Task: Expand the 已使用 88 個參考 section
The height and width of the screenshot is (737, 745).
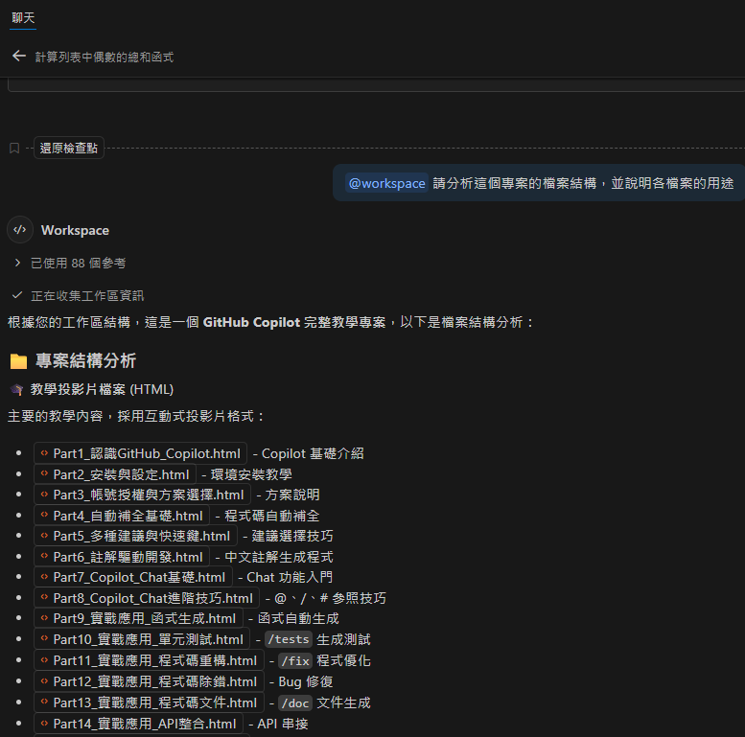Action: (x=71, y=264)
